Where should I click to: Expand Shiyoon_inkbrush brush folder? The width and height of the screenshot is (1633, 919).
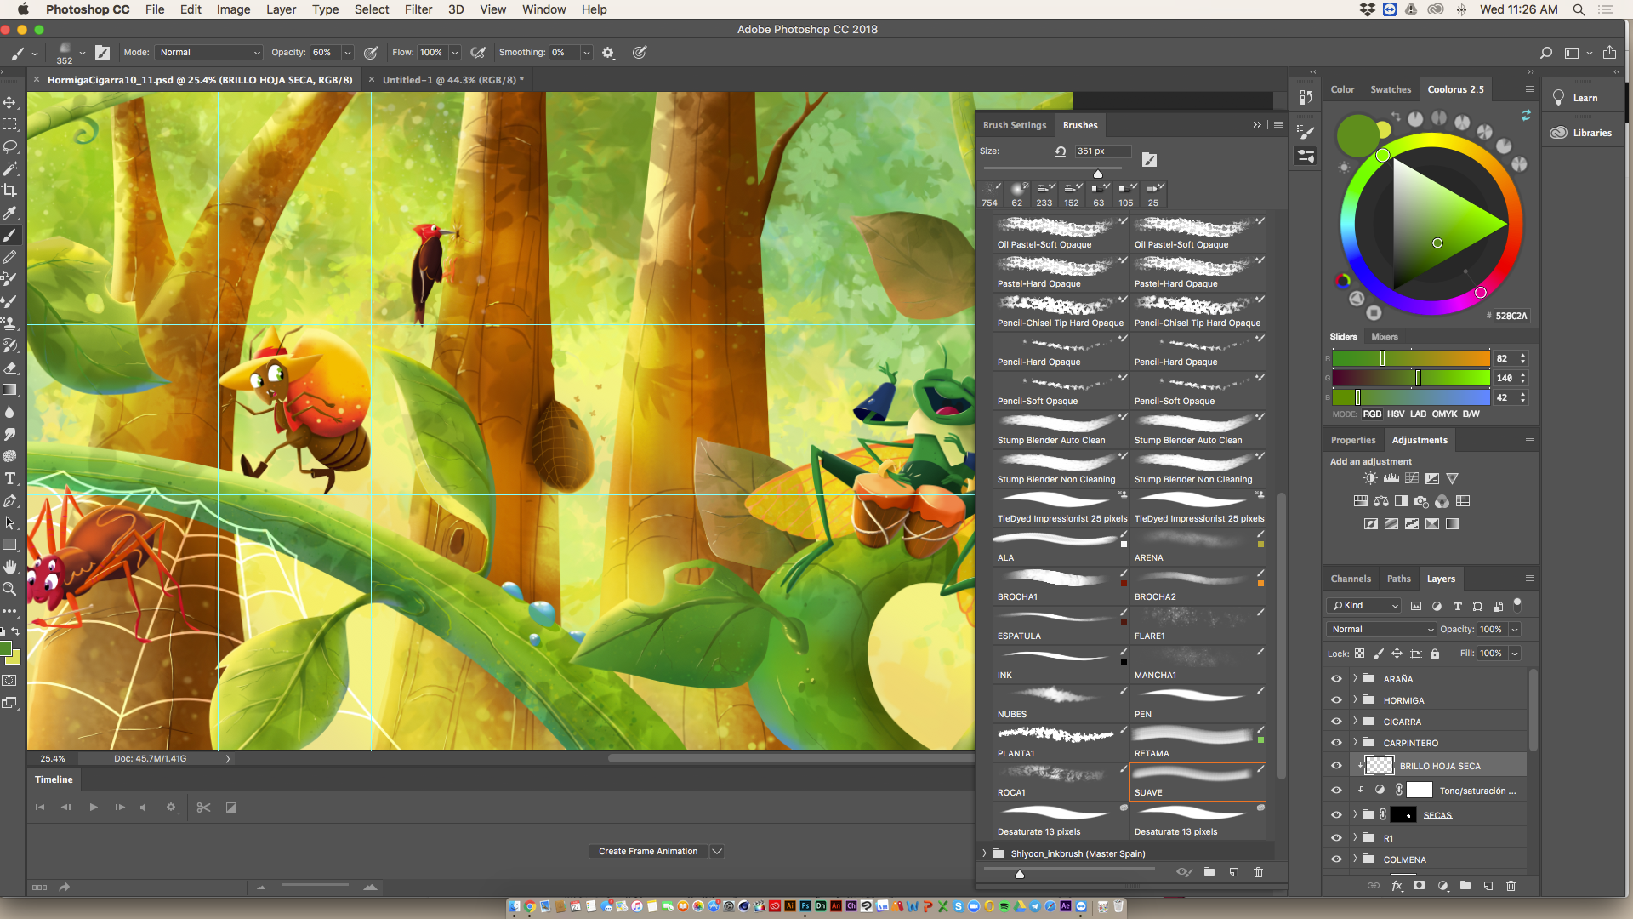click(985, 853)
